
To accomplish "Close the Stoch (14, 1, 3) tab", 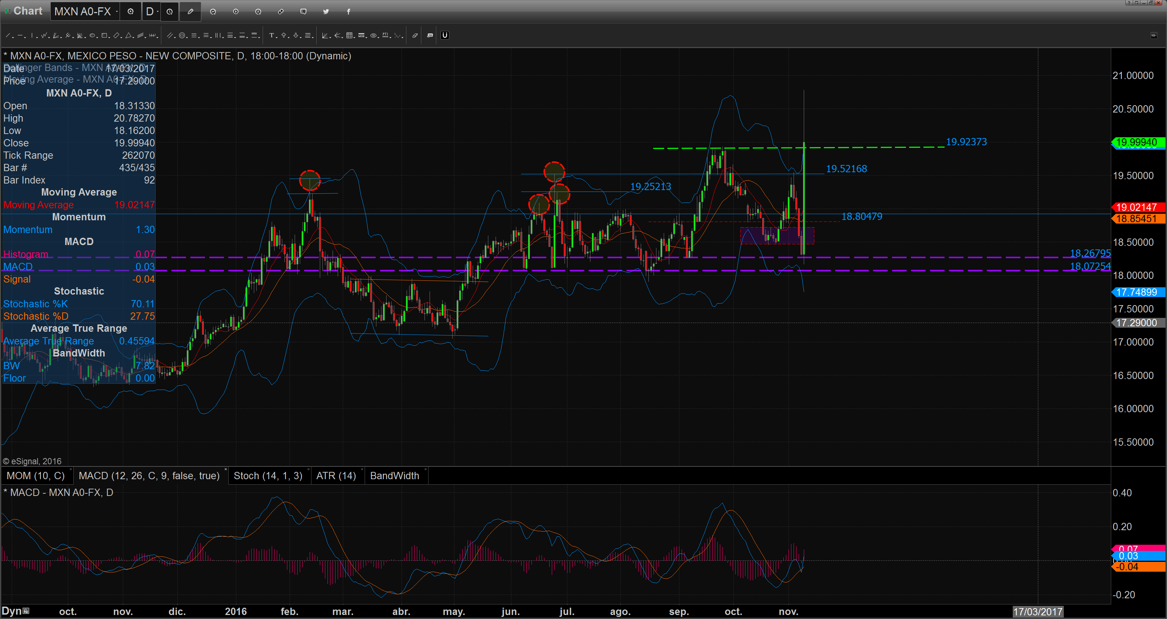I will (x=309, y=469).
